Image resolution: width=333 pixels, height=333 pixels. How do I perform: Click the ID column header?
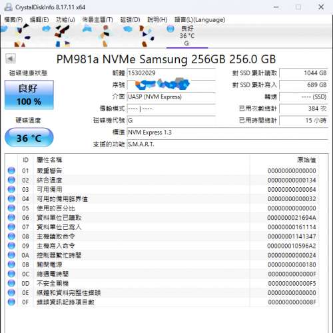click(x=25, y=160)
